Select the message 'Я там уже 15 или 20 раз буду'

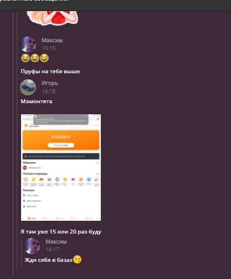click(x=61, y=232)
